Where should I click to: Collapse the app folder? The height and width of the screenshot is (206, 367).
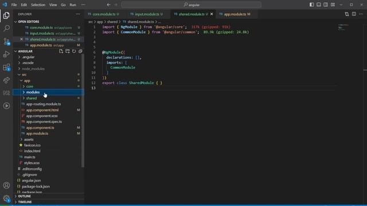[x=27, y=81]
